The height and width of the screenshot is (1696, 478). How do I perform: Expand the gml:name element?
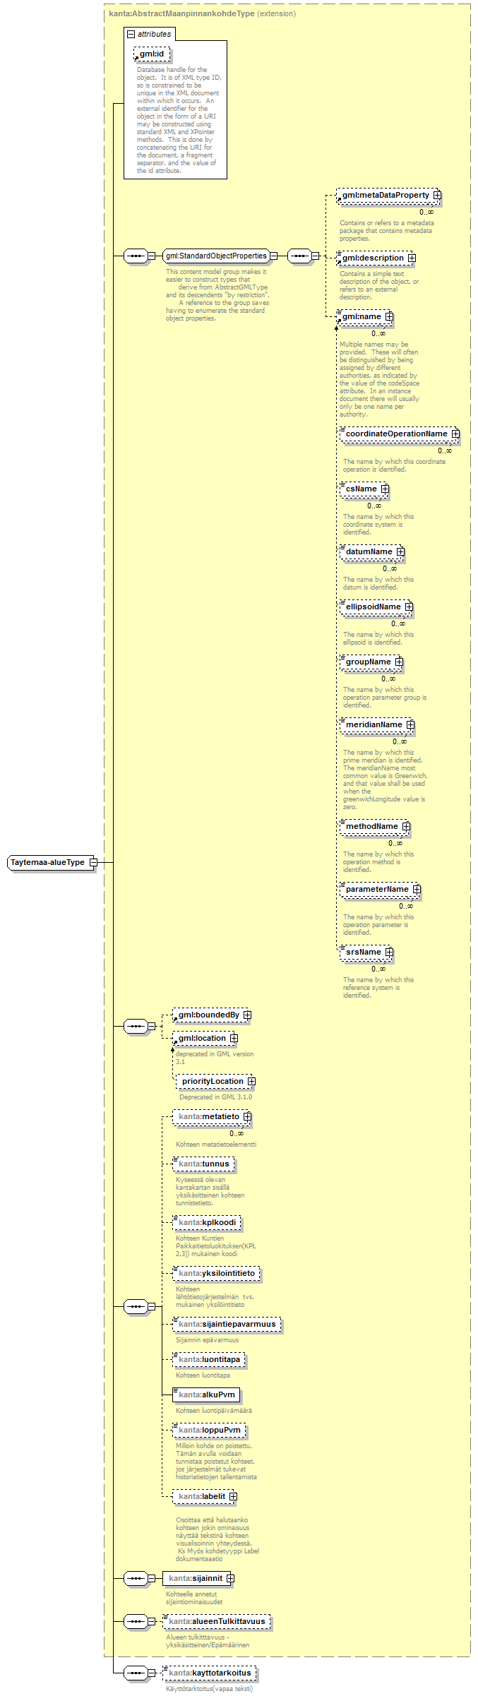[x=389, y=316]
